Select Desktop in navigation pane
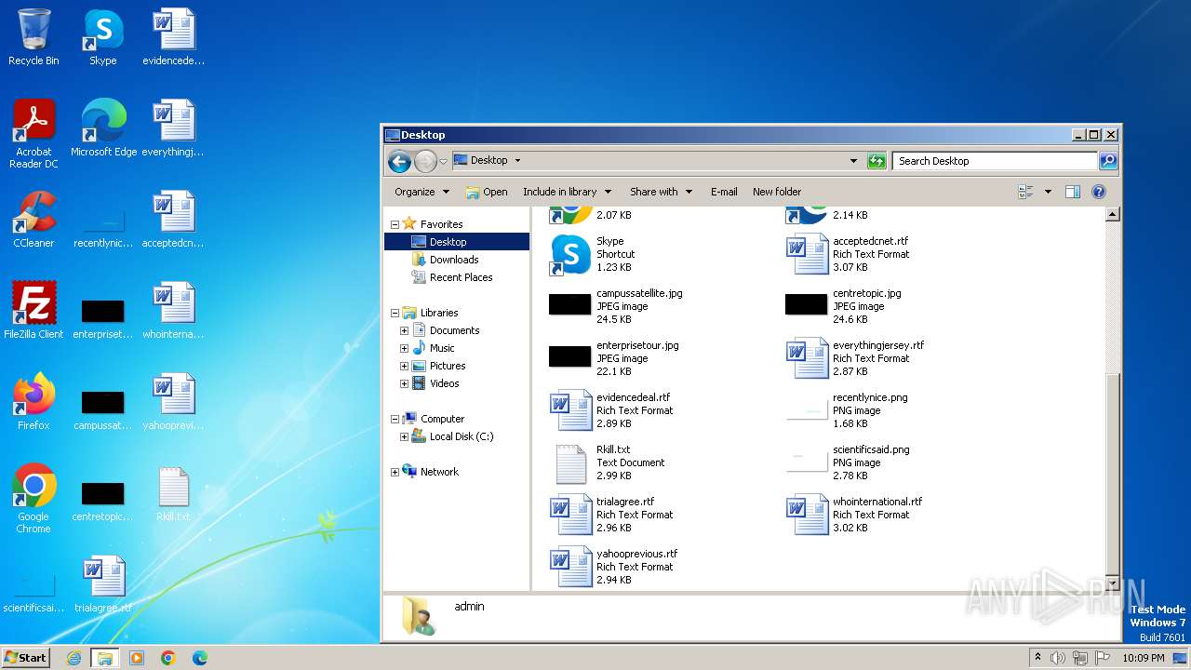This screenshot has height=670, width=1191. 456,242
